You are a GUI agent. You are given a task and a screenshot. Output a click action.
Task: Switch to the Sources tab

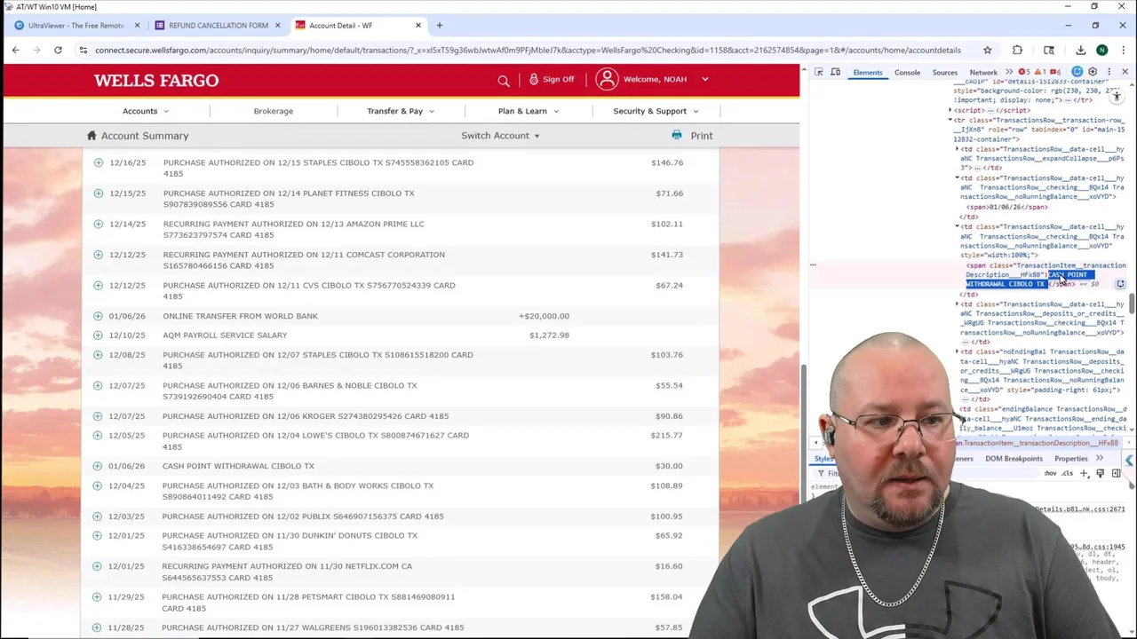(x=944, y=72)
